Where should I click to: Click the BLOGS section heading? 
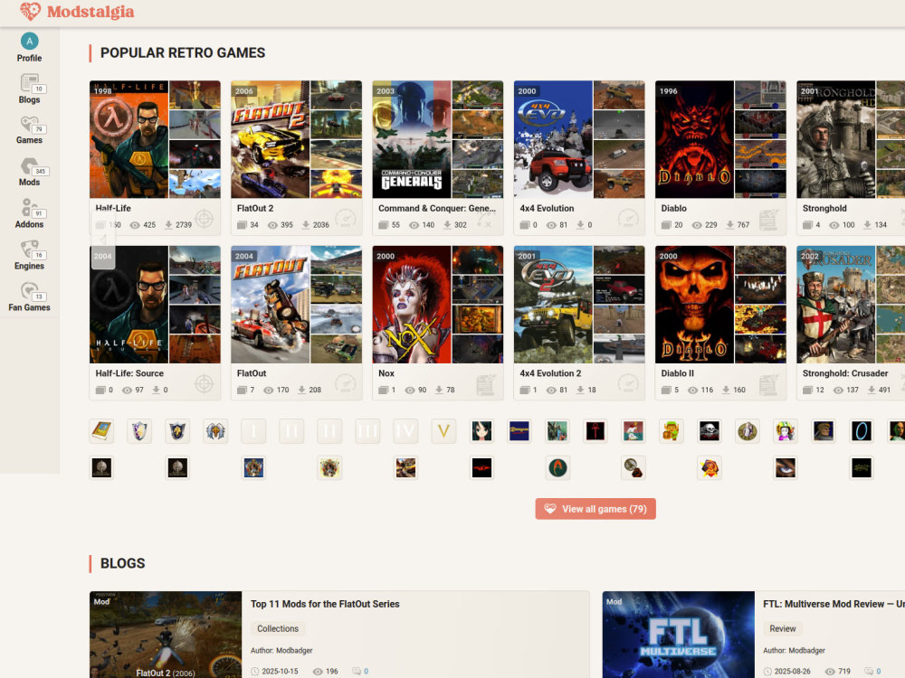tap(122, 563)
